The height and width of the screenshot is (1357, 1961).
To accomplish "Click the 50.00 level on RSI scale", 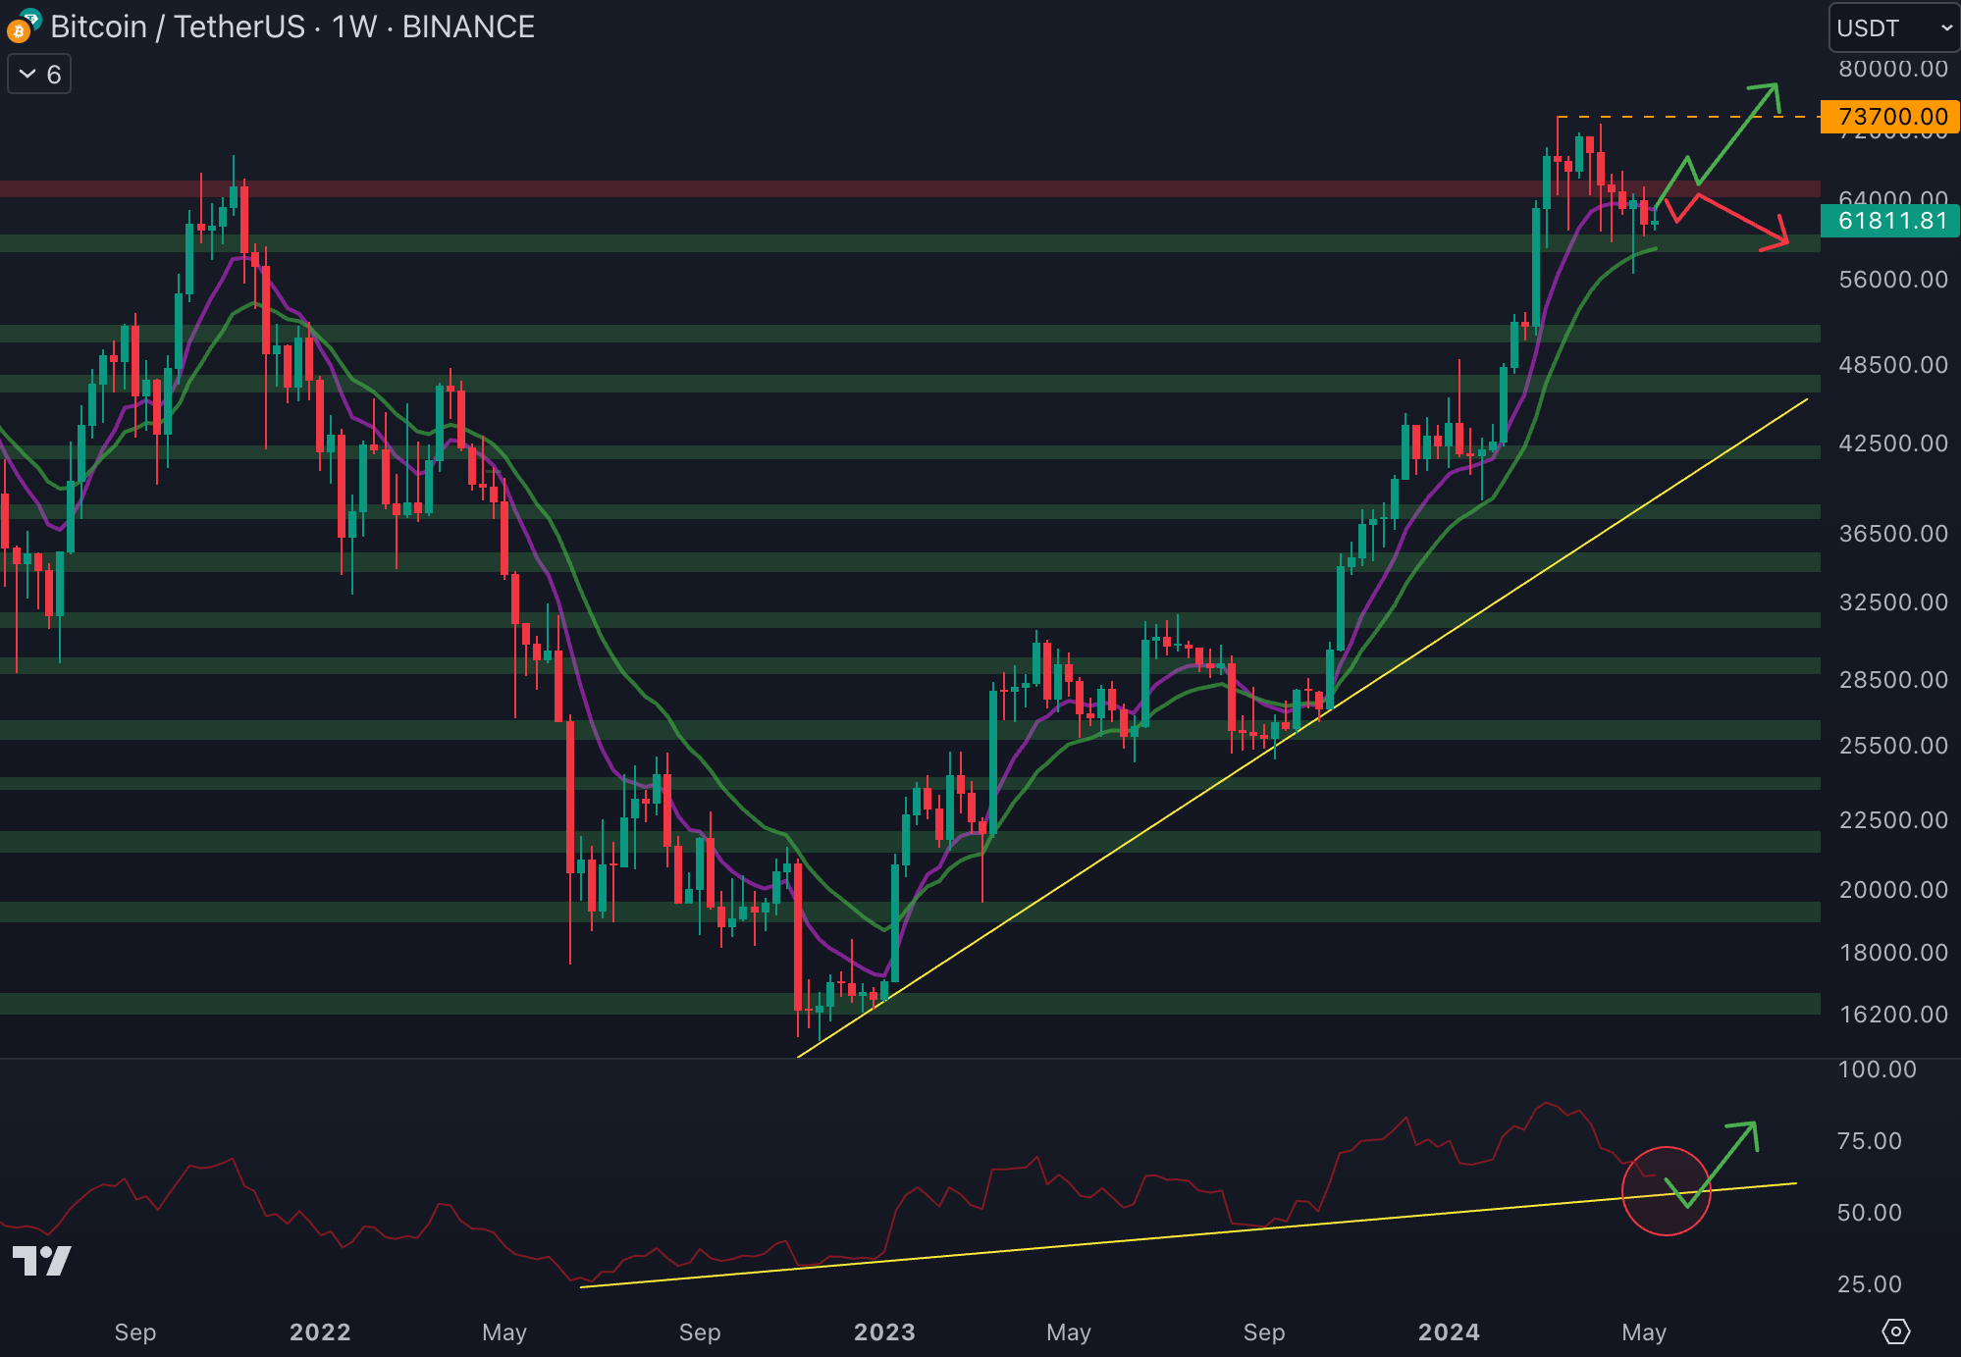I will (x=1869, y=1213).
